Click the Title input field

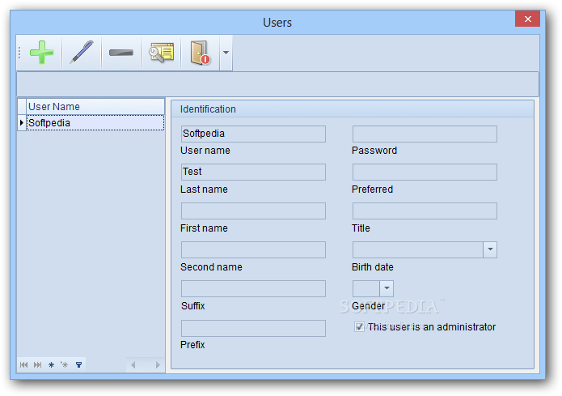(x=425, y=211)
